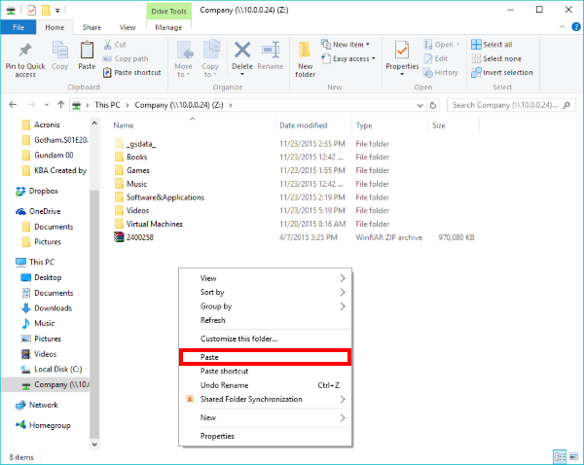584x465 pixels.
Task: Click navigation pane scrollbar down arrow
Action: click(94, 445)
